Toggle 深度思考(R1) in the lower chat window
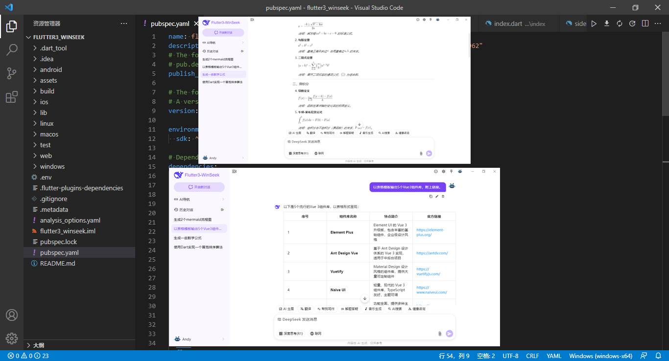The image size is (669, 361). point(291,334)
